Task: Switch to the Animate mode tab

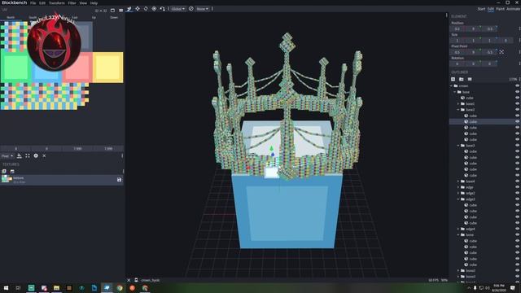Action: coord(514,9)
